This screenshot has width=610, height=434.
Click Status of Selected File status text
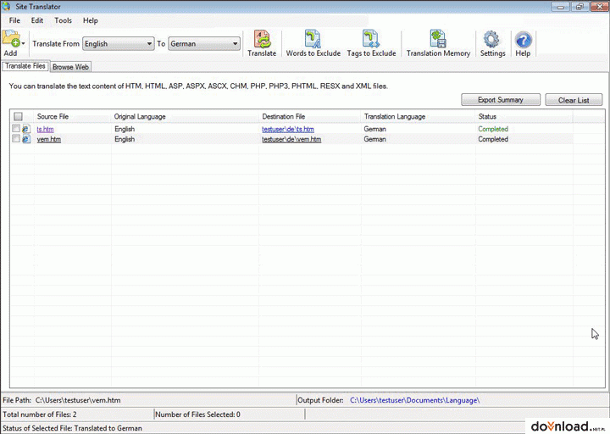[72, 428]
